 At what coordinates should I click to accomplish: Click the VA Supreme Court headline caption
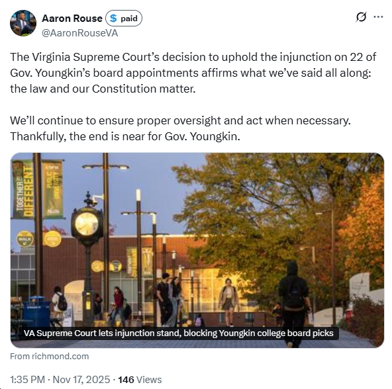179,333
